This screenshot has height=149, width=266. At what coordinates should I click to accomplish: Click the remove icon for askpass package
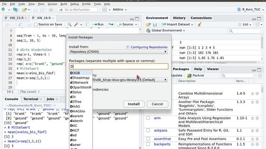click(x=257, y=131)
